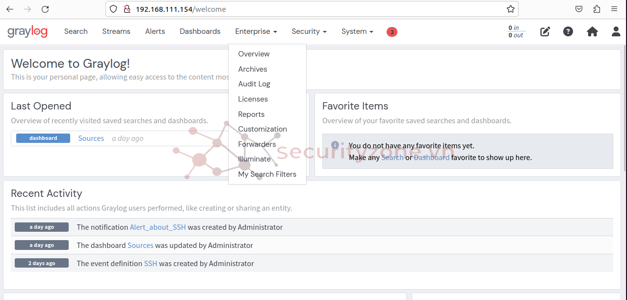Collapse the Enterprise dropdown menu
This screenshot has width=627, height=300.
[256, 31]
